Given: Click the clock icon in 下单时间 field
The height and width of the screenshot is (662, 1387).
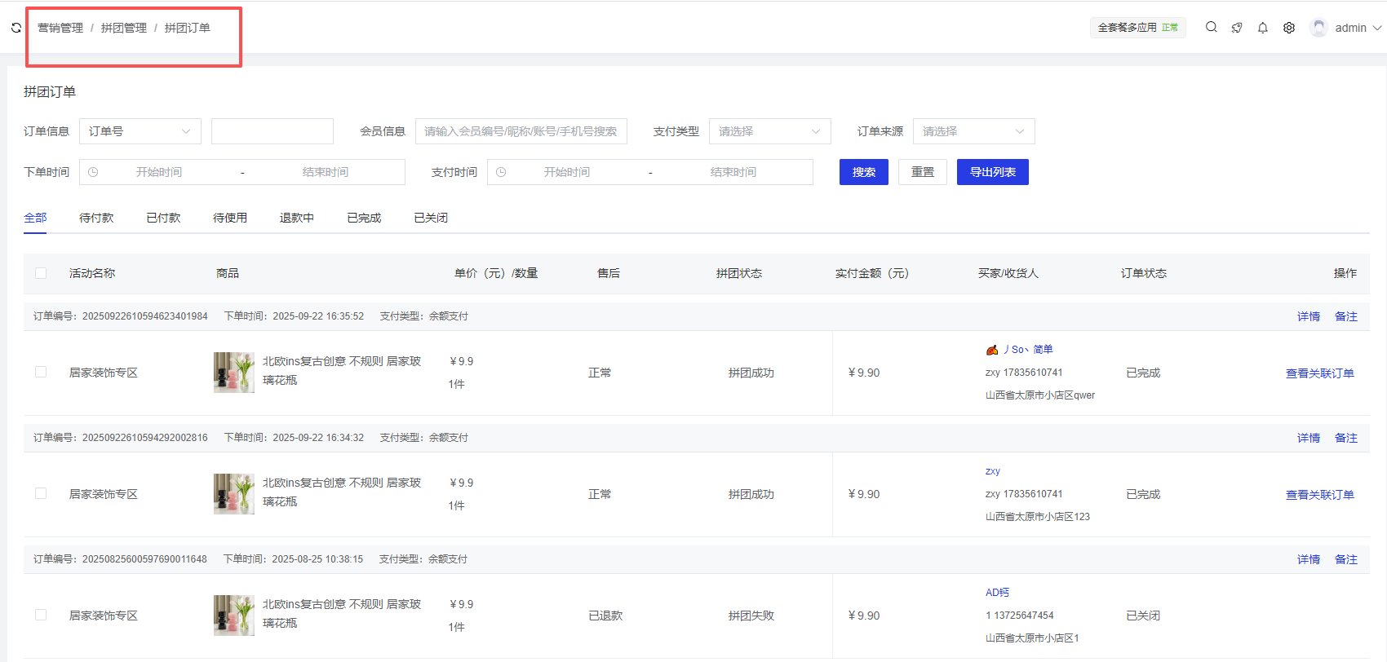Looking at the screenshot, I should click(93, 172).
